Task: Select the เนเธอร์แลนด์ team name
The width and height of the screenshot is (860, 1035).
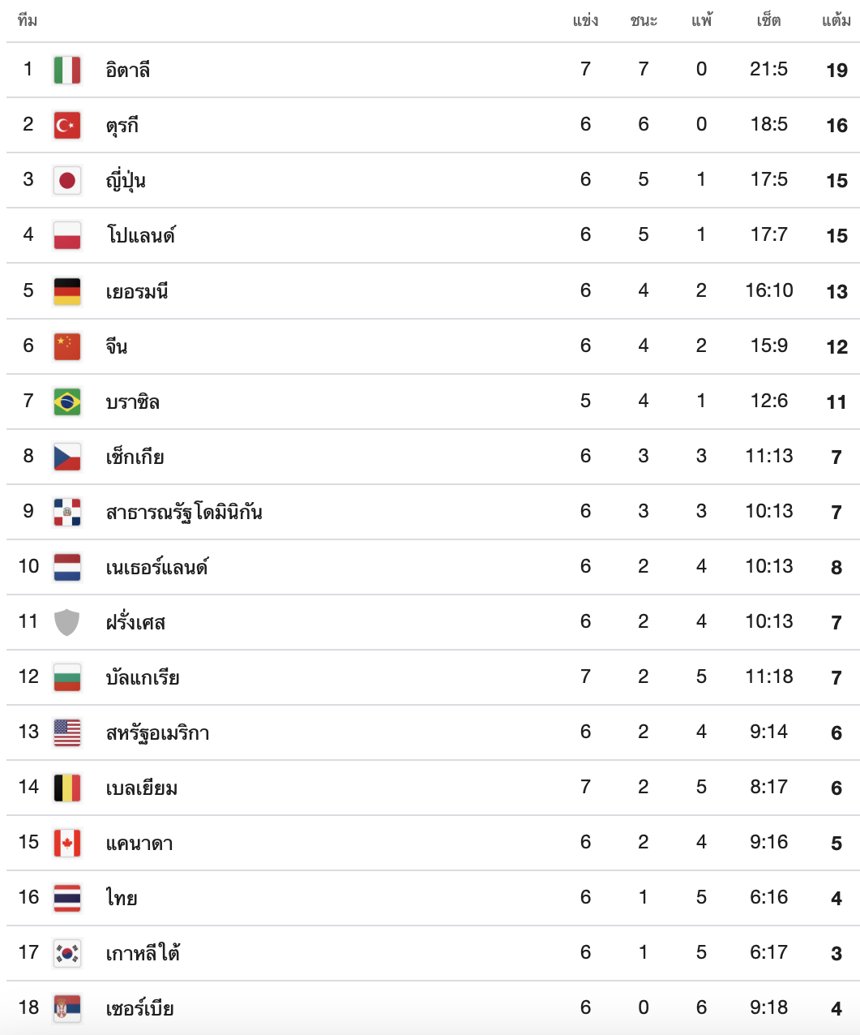Action: 157,567
